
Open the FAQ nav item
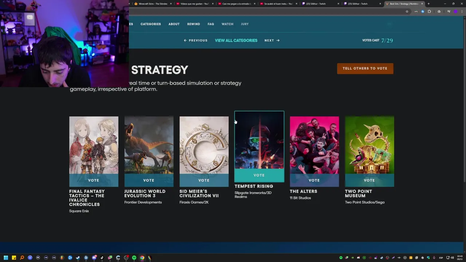click(x=211, y=24)
